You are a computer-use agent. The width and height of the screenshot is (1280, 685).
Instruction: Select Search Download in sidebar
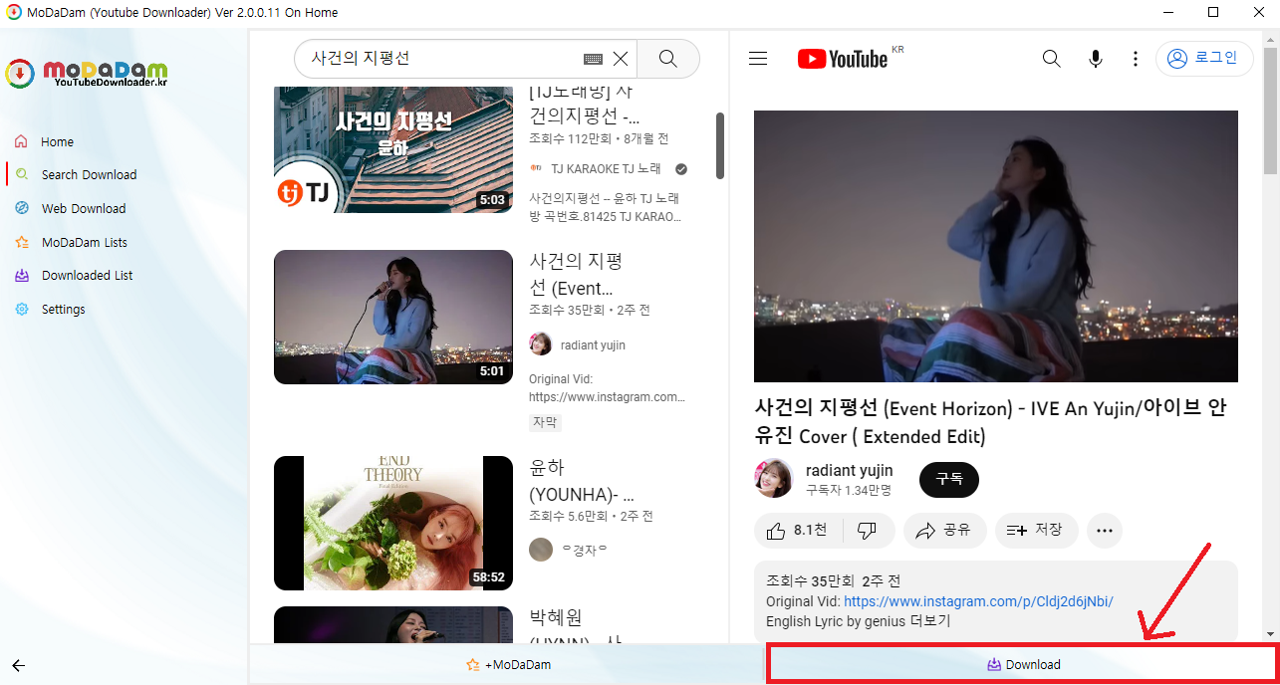tap(89, 174)
